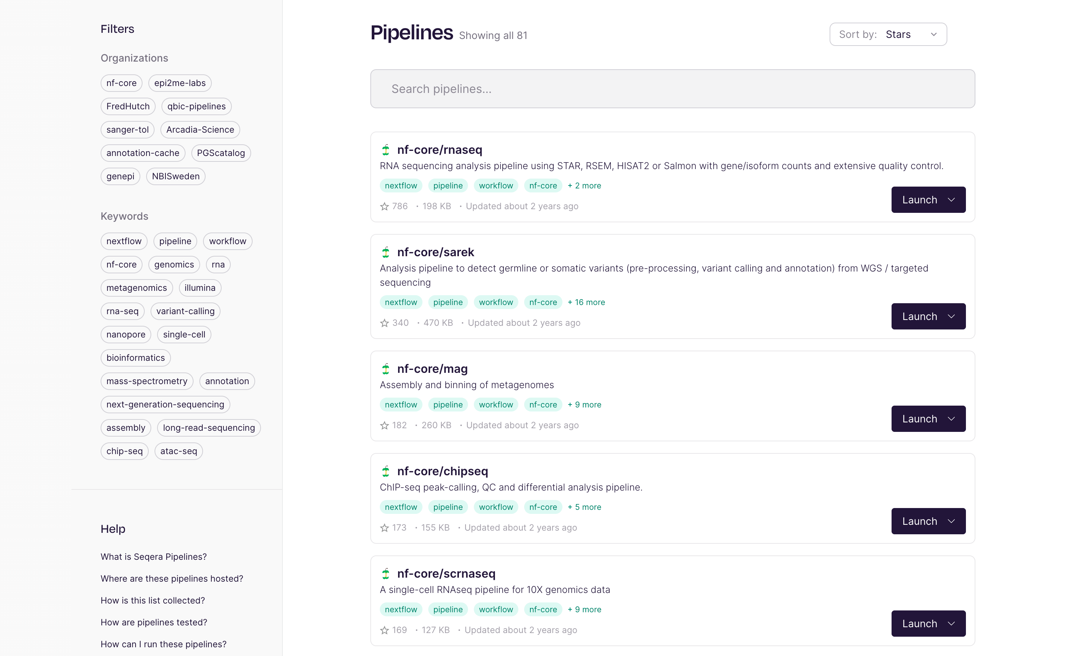Expand Launch options for nf-core/chipseq
The image size is (1076, 656).
pos(952,521)
